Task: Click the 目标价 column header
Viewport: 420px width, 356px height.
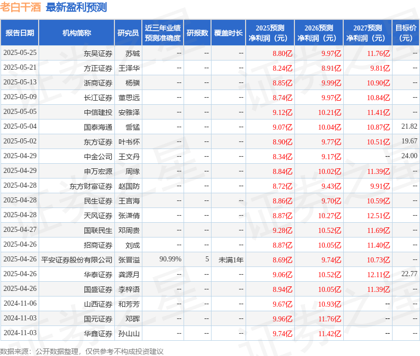Action: [x=406, y=33]
